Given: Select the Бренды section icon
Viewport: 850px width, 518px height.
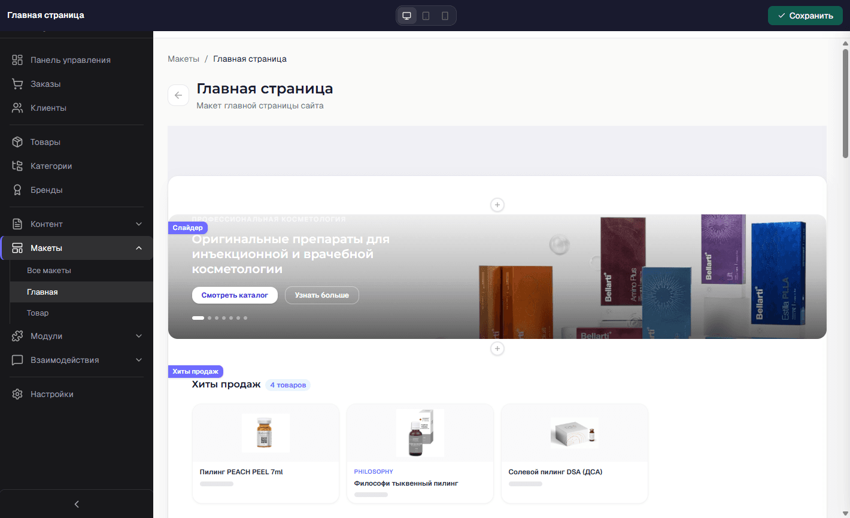Looking at the screenshot, I should pyautogui.click(x=17, y=190).
